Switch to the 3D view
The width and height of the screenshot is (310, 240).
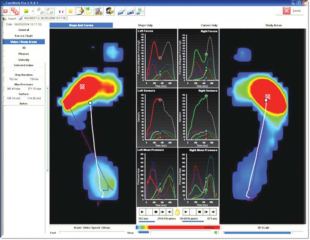coord(24,48)
